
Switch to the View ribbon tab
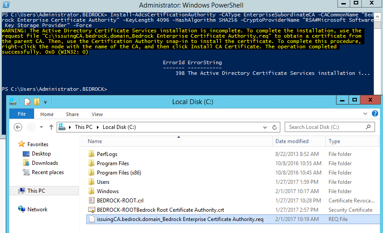pos(97,114)
